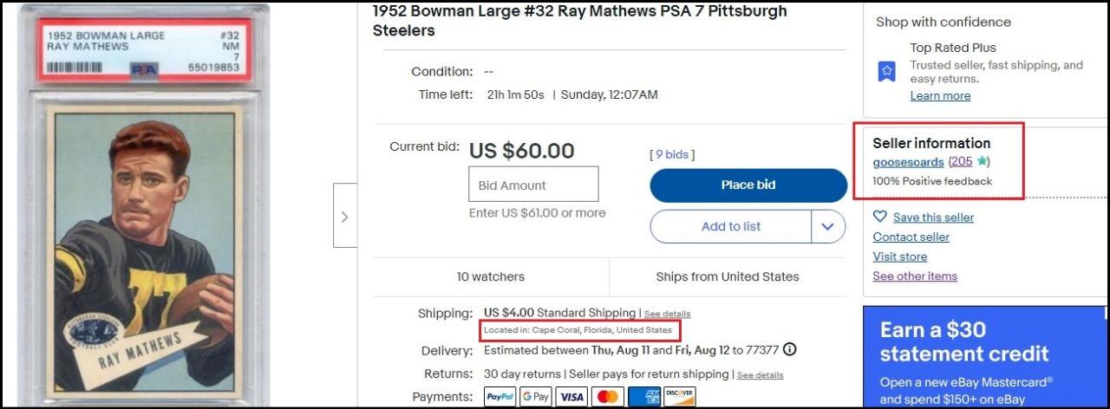Click the PayPal payment icon
This screenshot has height=409, width=1110.
pyautogui.click(x=500, y=396)
